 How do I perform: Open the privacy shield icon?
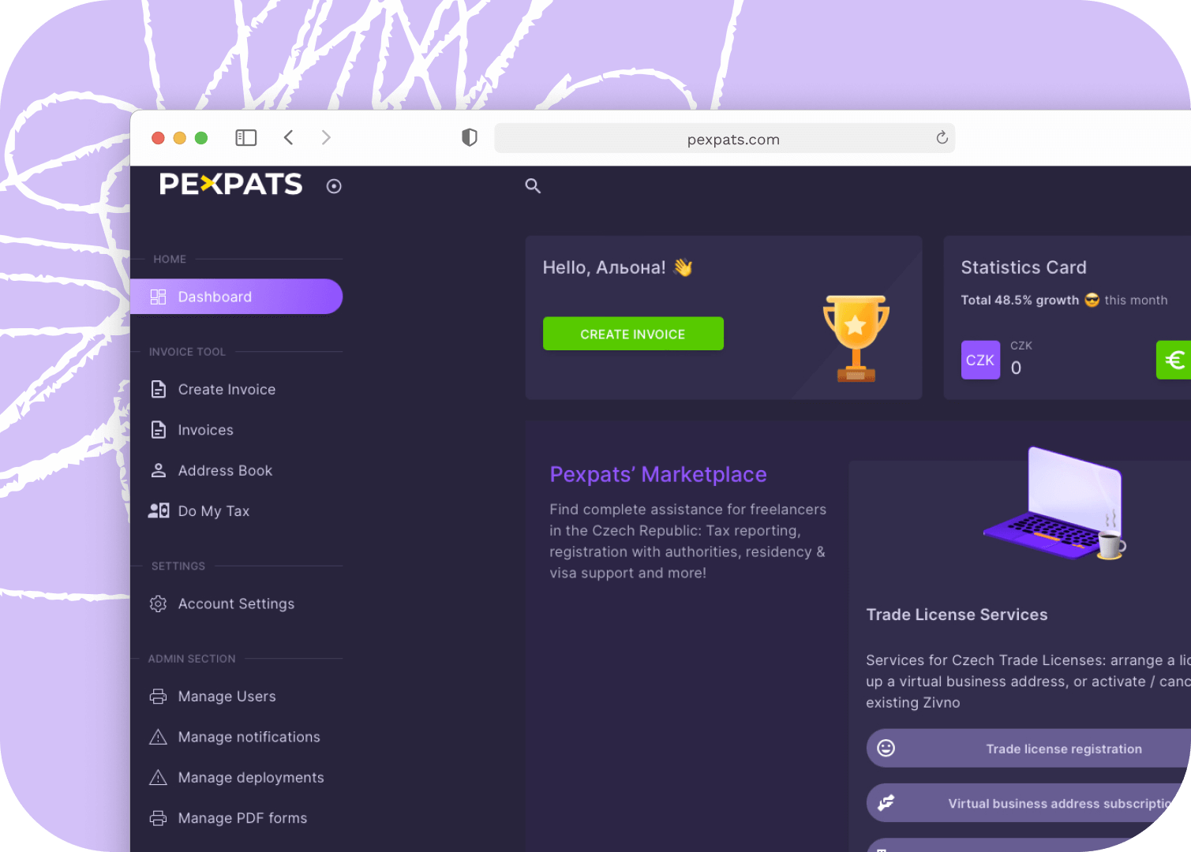click(470, 138)
